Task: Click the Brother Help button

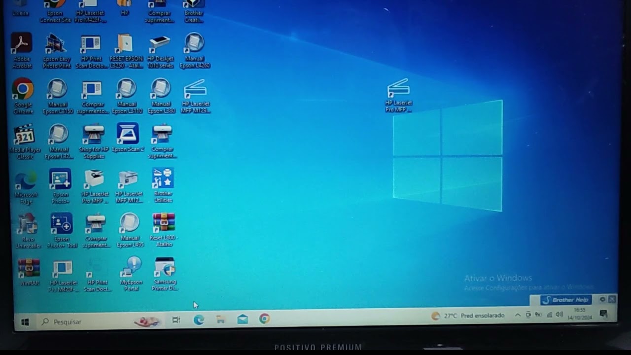Action: click(x=566, y=300)
